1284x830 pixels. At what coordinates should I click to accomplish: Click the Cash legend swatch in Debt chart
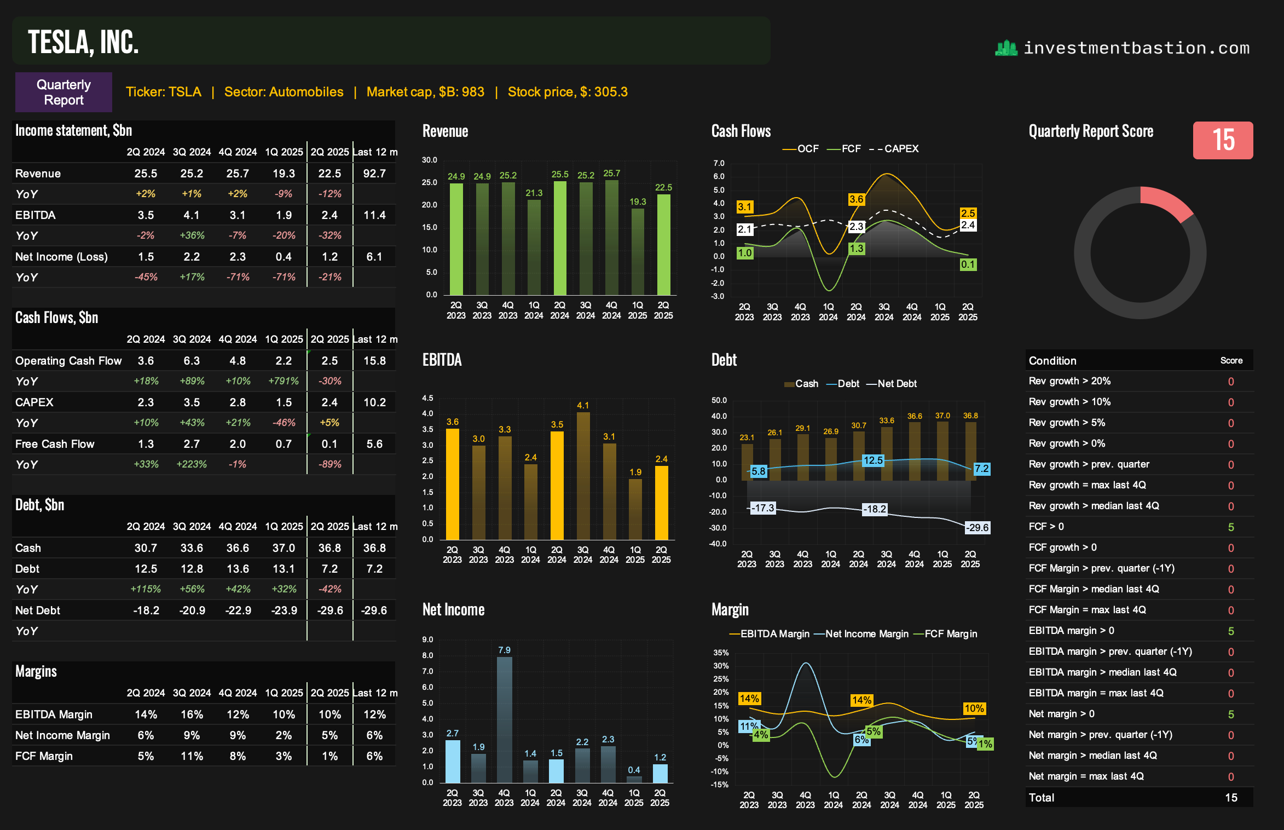click(x=789, y=384)
